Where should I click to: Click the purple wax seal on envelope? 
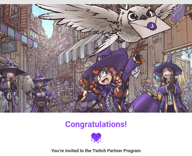(x=152, y=26)
